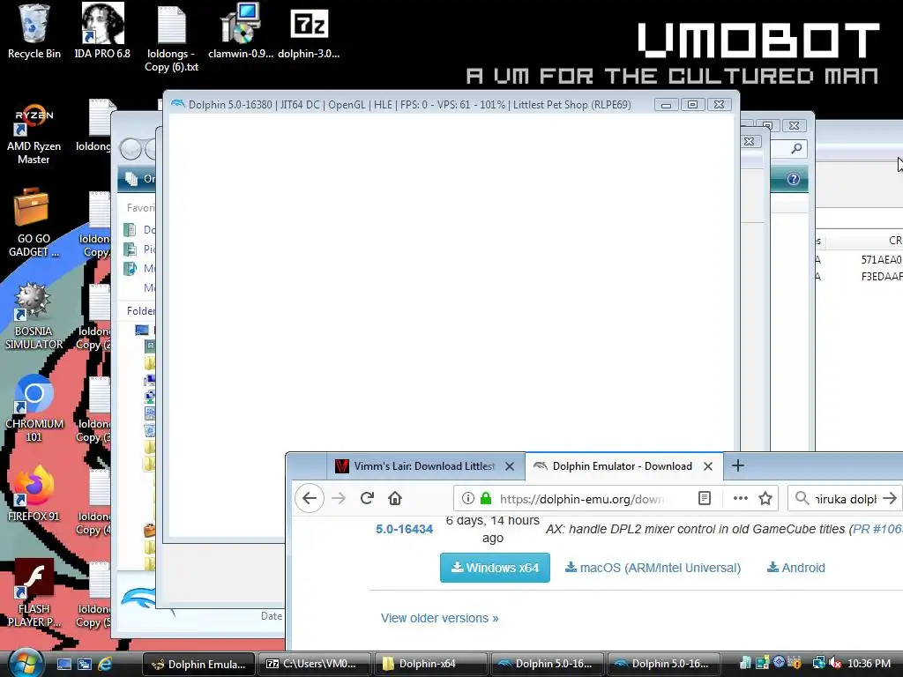Launch CHROMIUM 101 shortcut
This screenshot has width=903, height=677.
coord(34,409)
